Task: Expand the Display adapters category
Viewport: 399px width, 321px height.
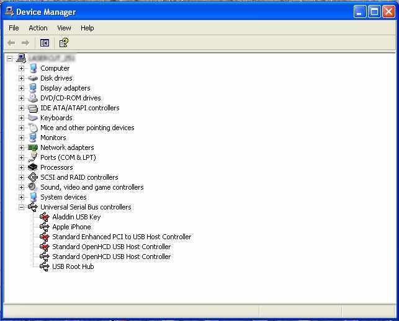Action: coord(21,89)
